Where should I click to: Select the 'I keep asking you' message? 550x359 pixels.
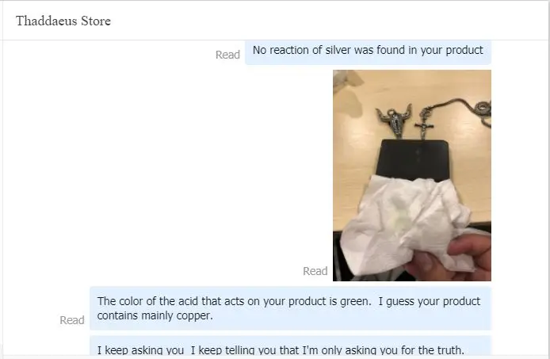click(290, 347)
